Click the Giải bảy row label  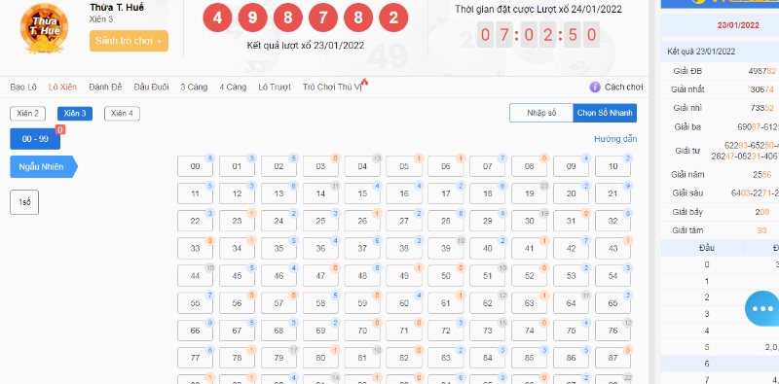[x=687, y=212]
